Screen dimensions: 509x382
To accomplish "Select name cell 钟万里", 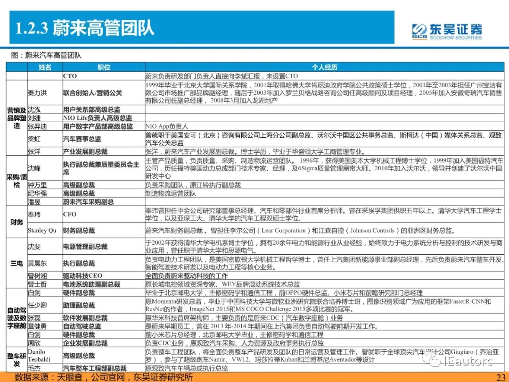I will coord(45,185).
